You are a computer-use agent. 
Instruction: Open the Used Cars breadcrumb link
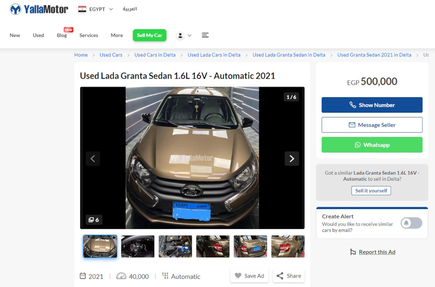(111, 55)
